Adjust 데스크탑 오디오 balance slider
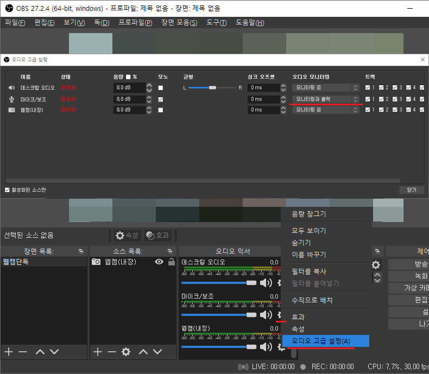This screenshot has height=374, width=429. click(x=212, y=87)
